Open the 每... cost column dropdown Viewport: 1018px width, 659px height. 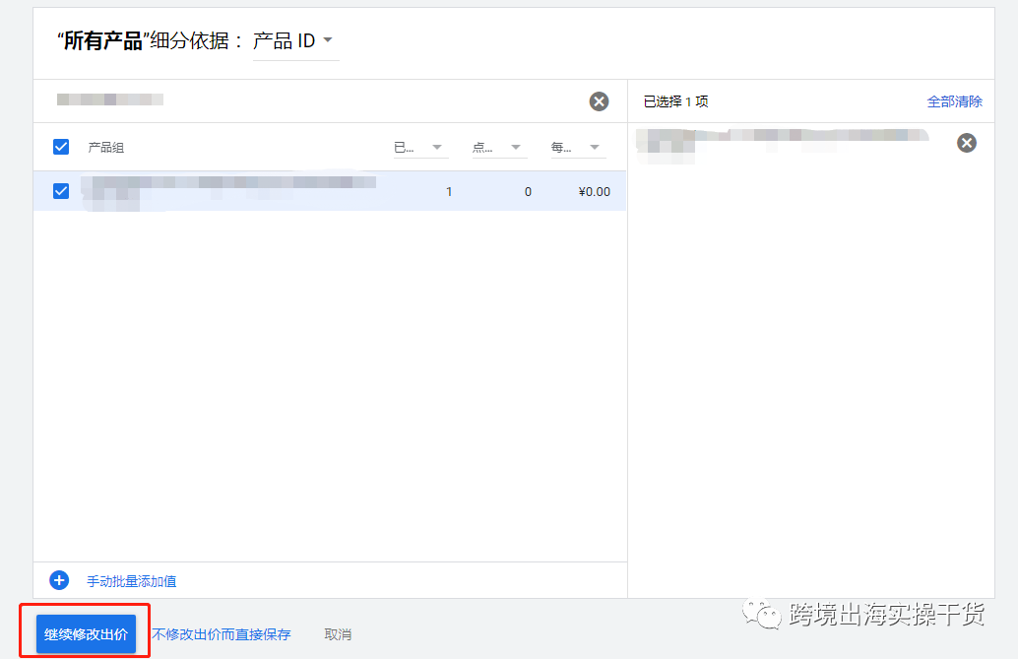[594, 146]
